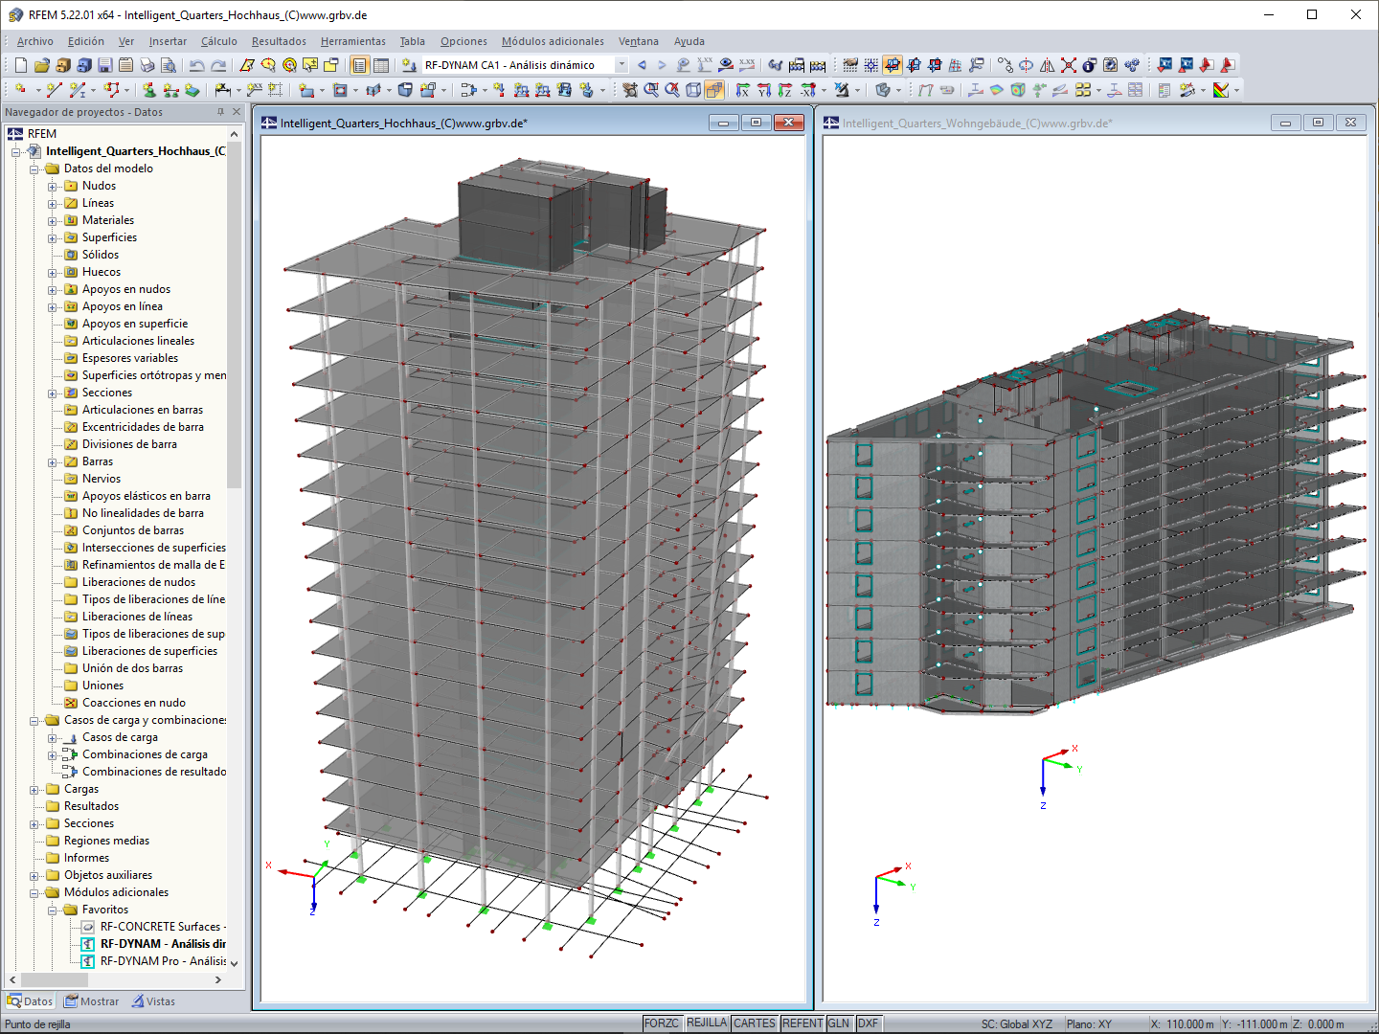Viewport: 1379px width, 1034px height.
Task: Click view in Y direction icon
Action: pyautogui.click(x=764, y=90)
